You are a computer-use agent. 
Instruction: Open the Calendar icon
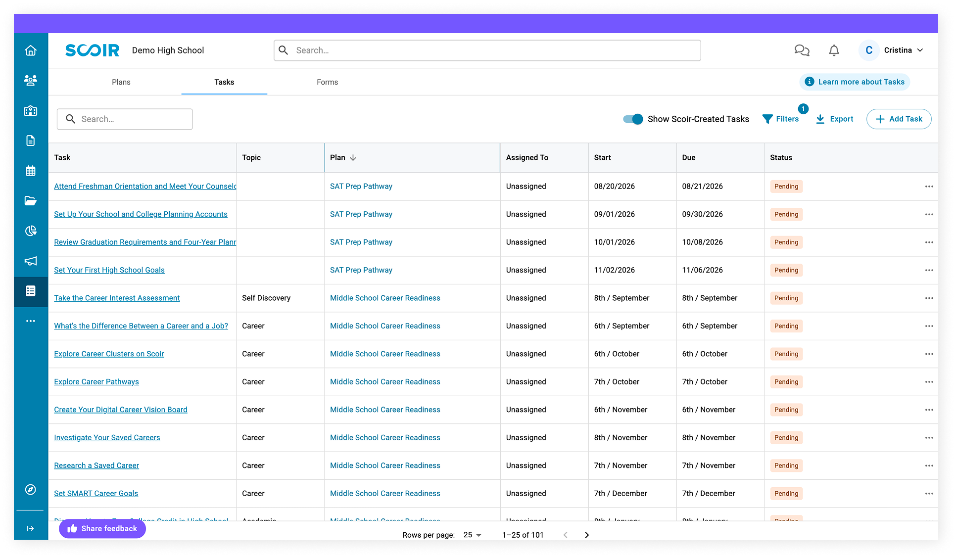point(31,171)
